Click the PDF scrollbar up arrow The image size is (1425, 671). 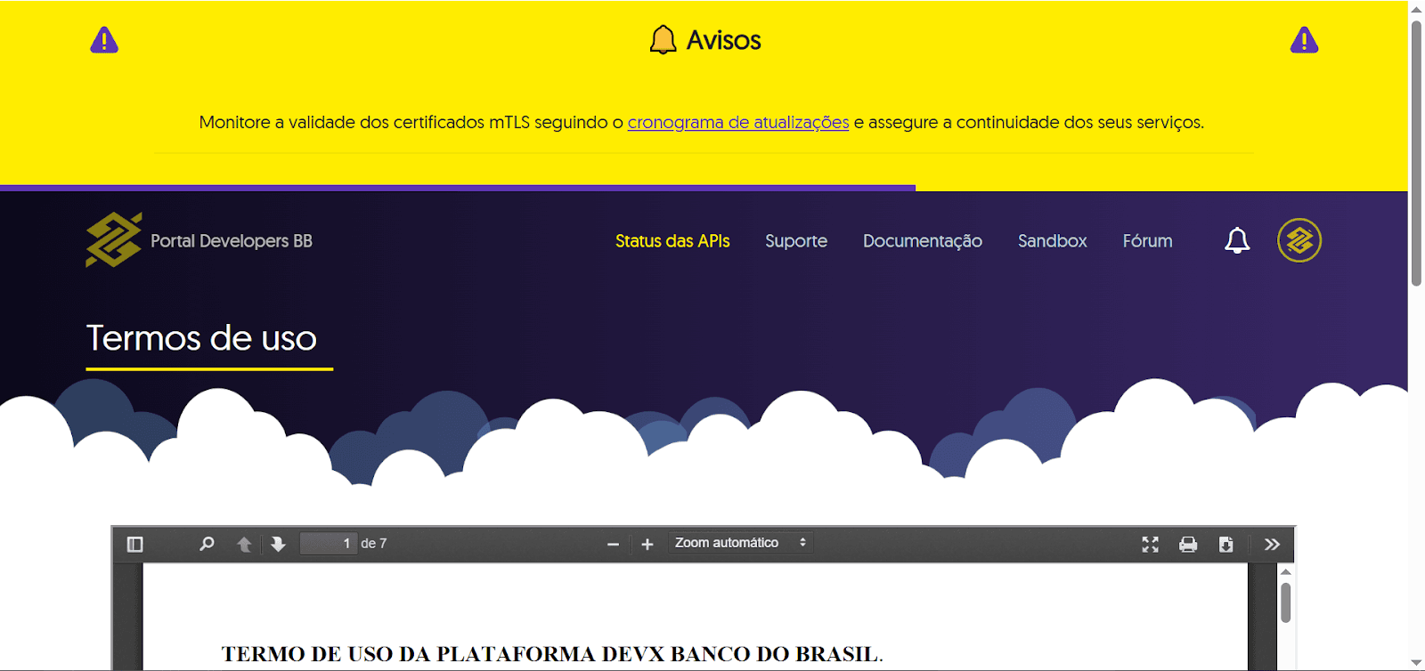click(x=1285, y=571)
